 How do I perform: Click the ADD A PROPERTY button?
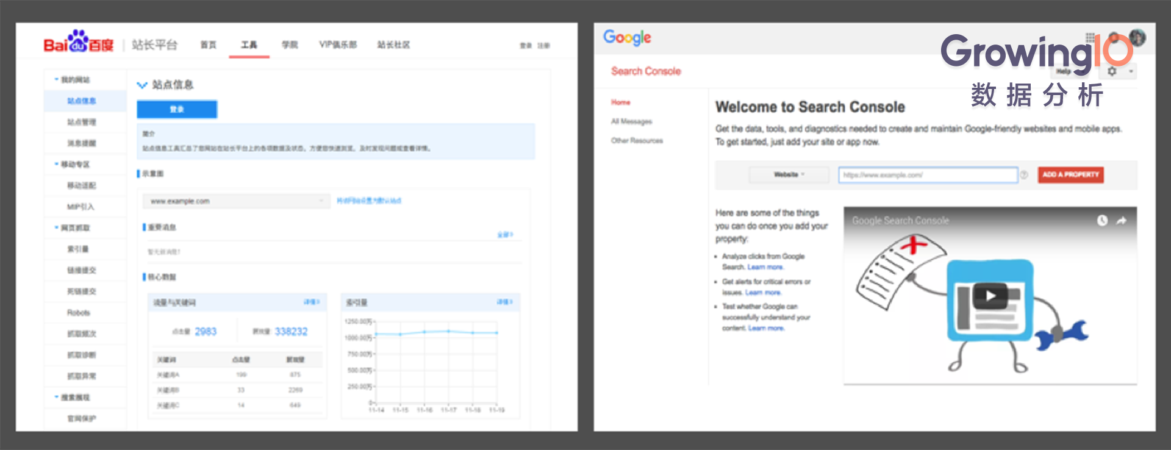click(x=1070, y=175)
